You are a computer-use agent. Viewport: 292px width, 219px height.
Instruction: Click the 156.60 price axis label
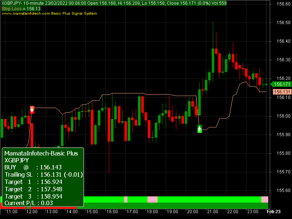(284, 4)
